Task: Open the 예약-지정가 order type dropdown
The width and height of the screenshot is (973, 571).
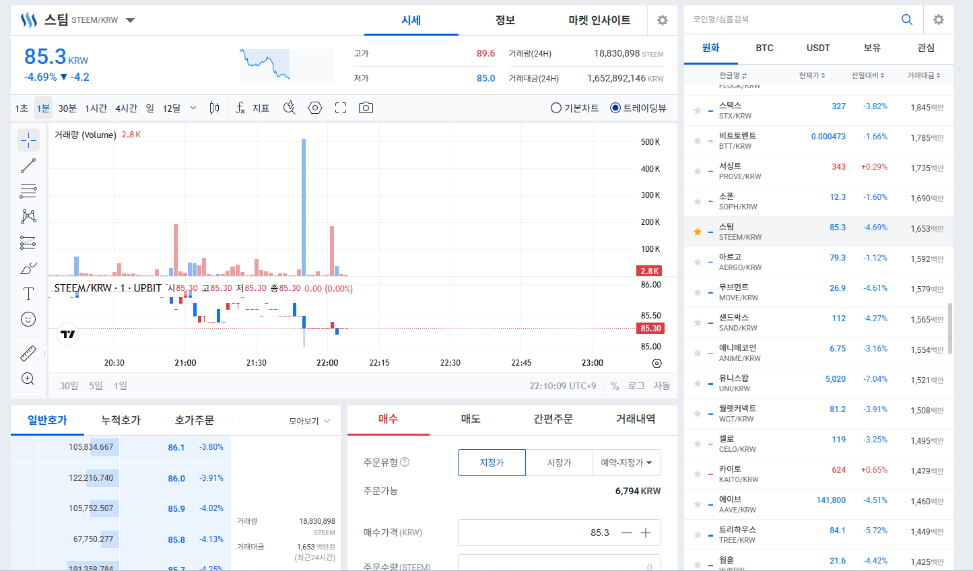Action: point(626,463)
